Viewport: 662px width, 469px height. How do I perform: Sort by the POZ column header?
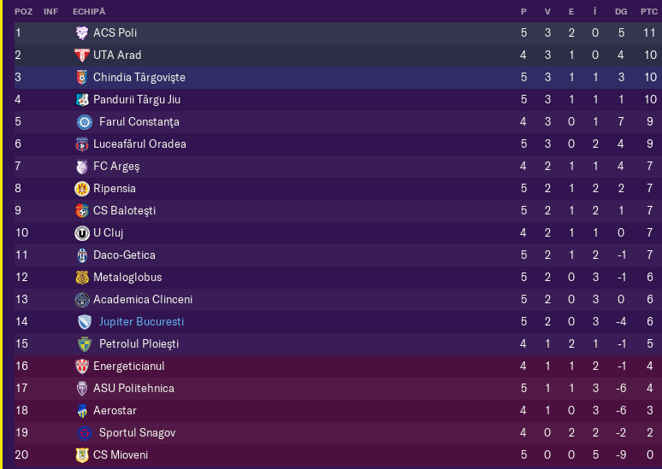24,12
